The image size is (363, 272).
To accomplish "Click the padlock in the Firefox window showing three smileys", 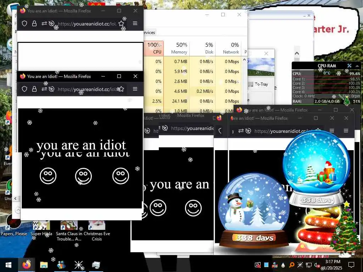I will (34, 89).
